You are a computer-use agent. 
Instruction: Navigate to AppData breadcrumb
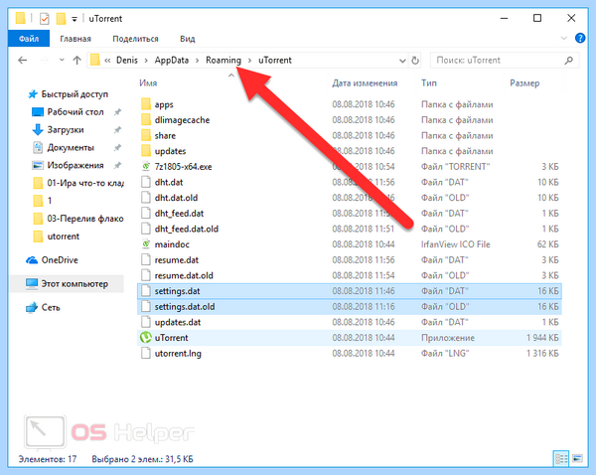[172, 60]
